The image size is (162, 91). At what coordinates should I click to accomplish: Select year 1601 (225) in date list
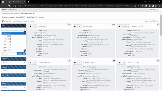click(x=13, y=36)
